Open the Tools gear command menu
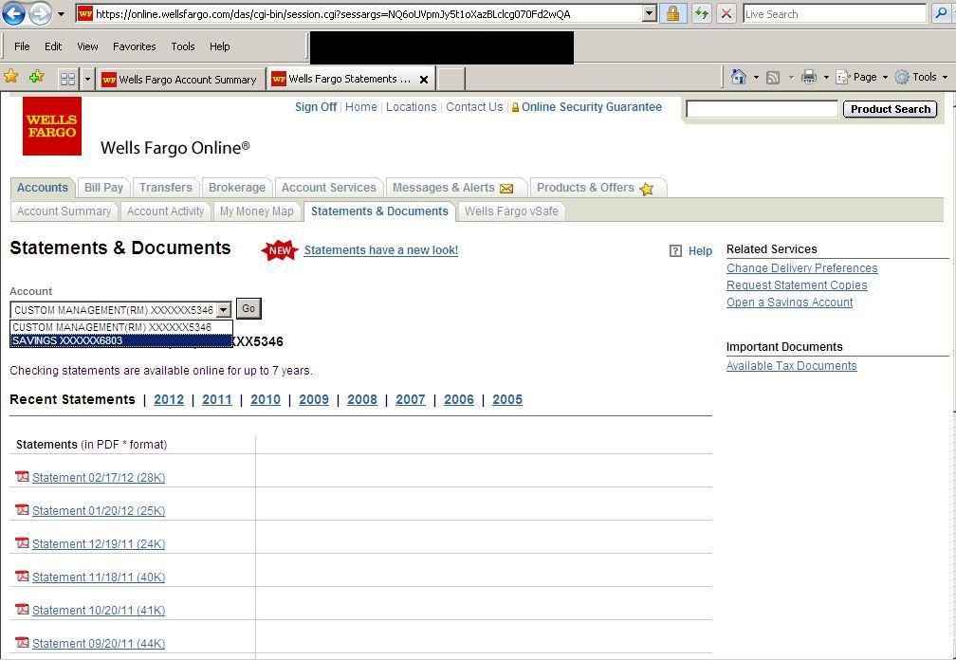 point(921,77)
